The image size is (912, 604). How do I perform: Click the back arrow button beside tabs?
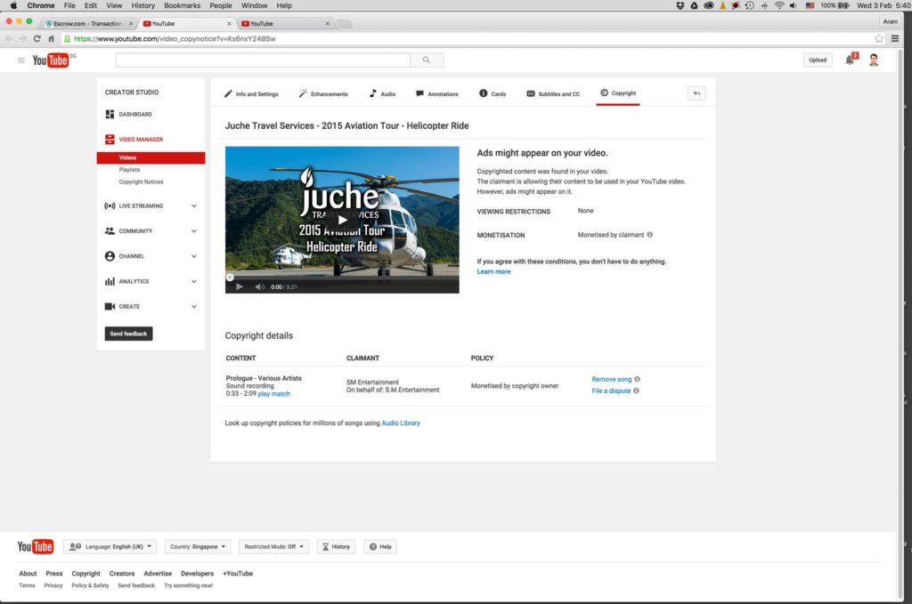pos(696,93)
